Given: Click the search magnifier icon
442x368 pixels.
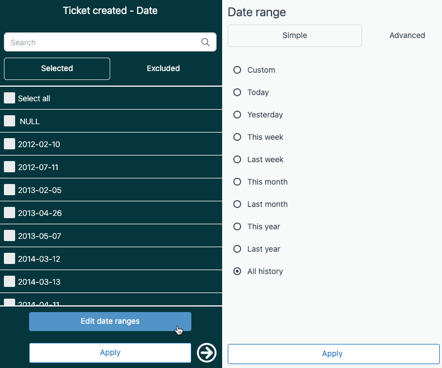Looking at the screenshot, I should pyautogui.click(x=206, y=43).
